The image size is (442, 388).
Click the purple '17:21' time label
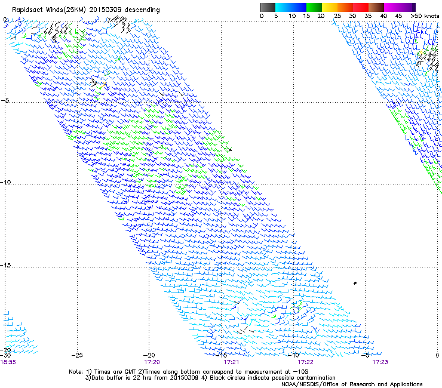(x=231, y=362)
